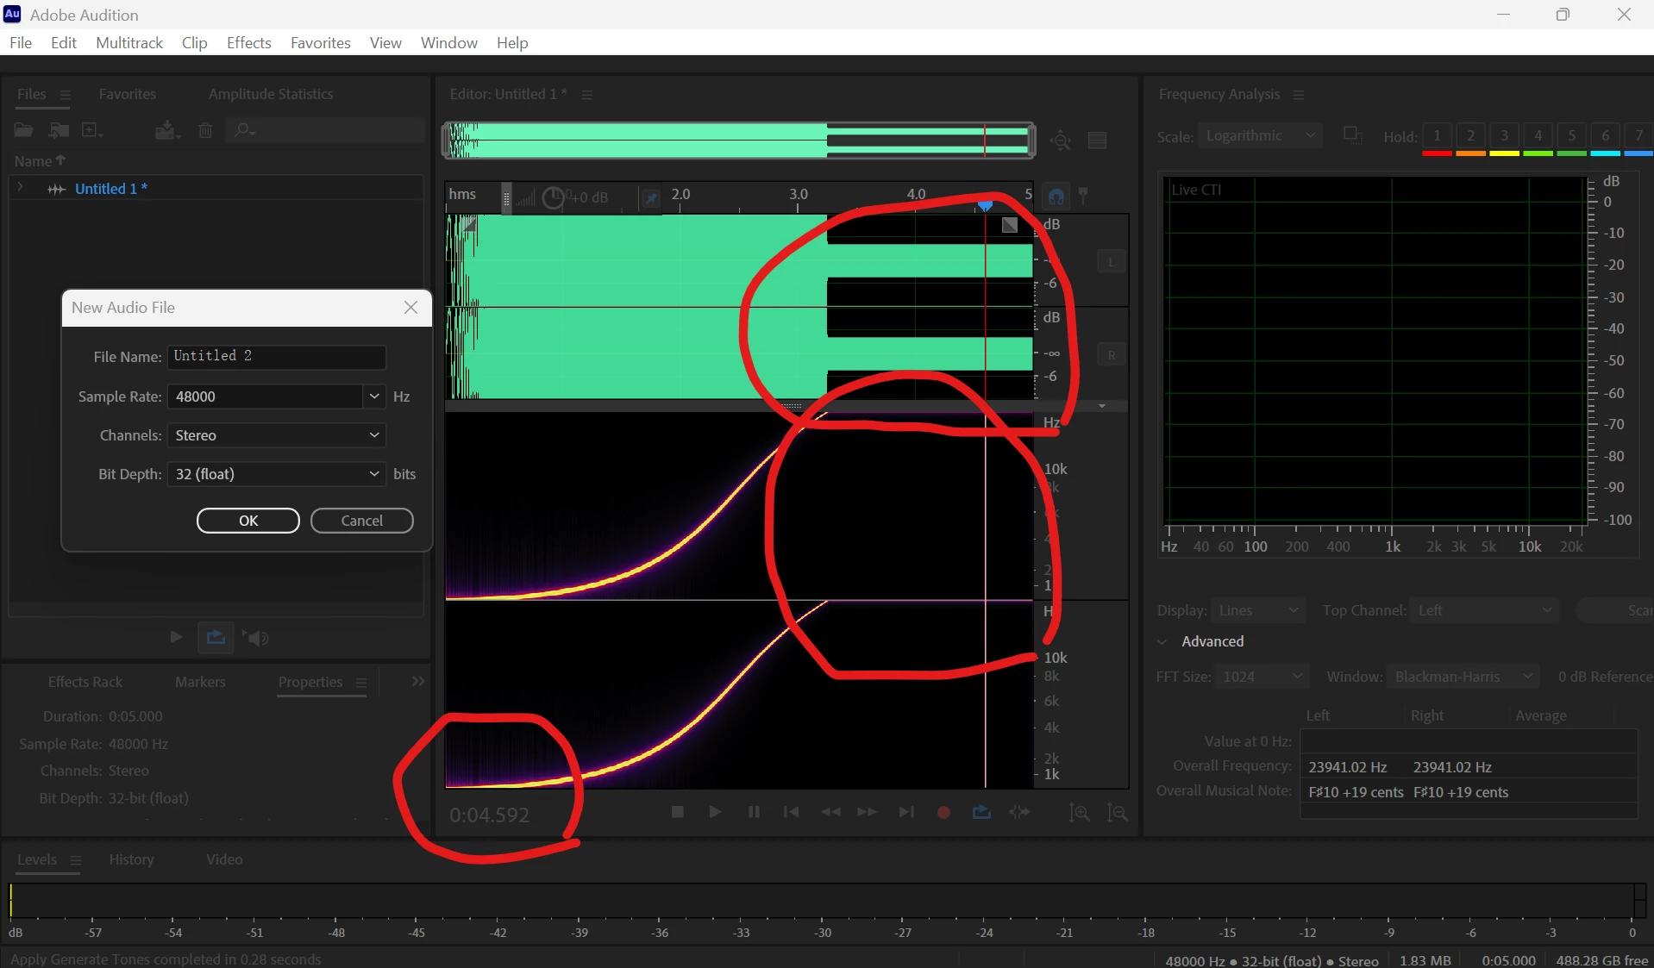Open the Display Lines dropdown
Screen dimensions: 1654x968
click(x=1258, y=610)
